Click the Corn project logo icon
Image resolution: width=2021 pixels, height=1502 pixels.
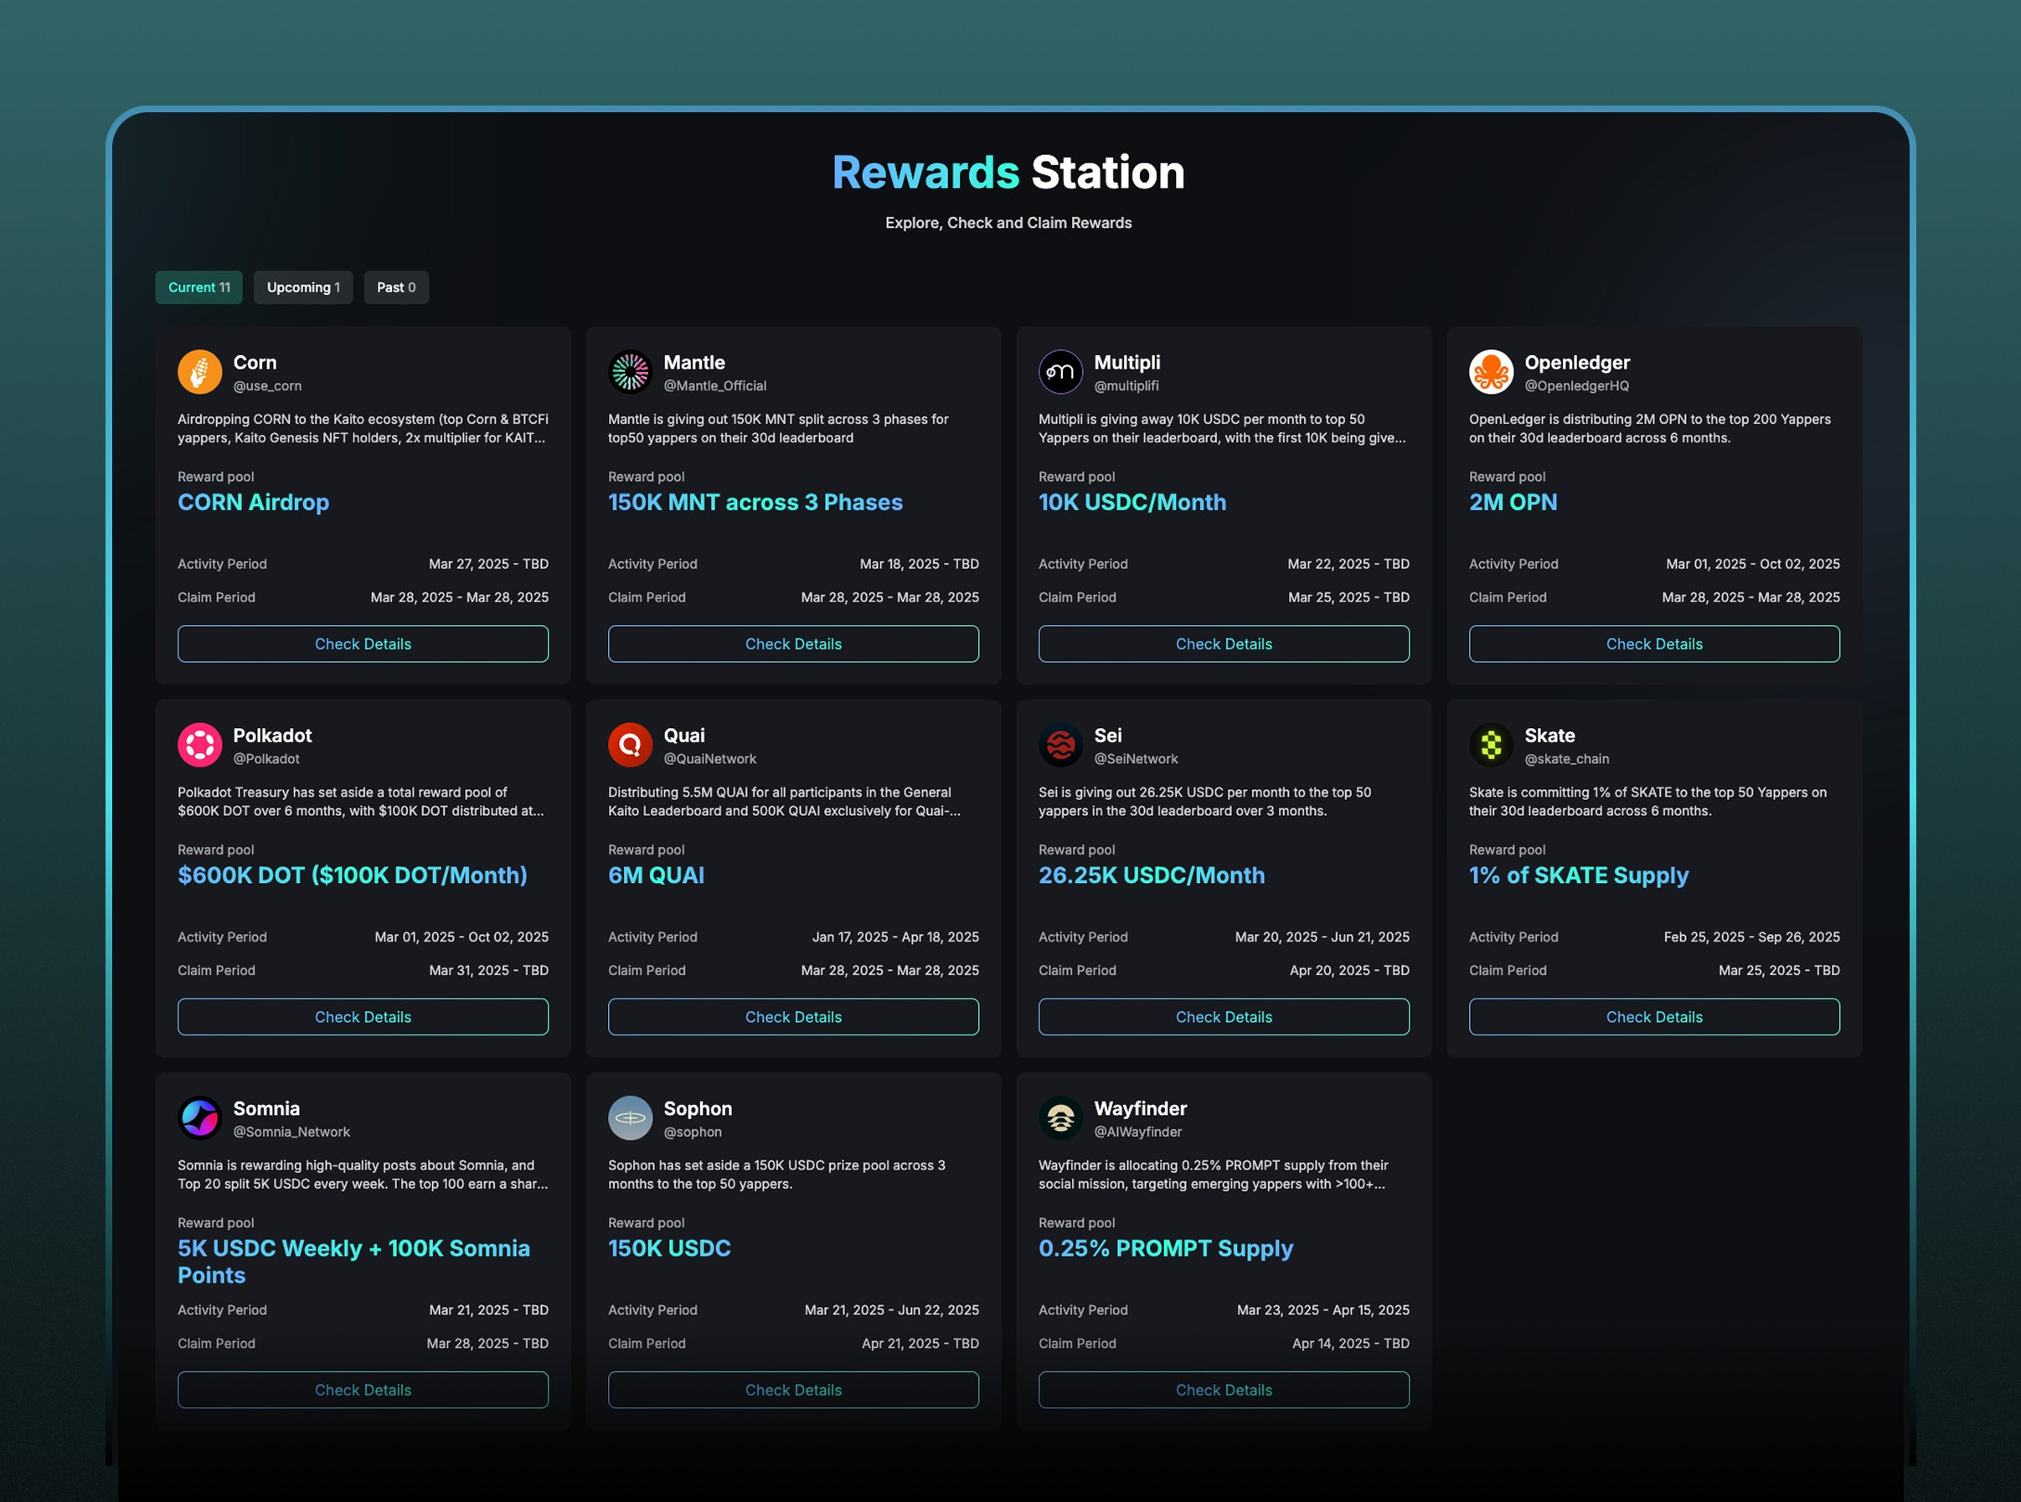tap(200, 372)
